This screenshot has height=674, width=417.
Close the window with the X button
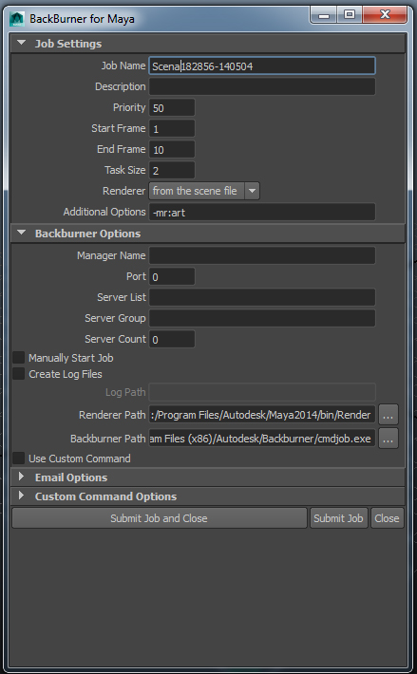point(385,15)
